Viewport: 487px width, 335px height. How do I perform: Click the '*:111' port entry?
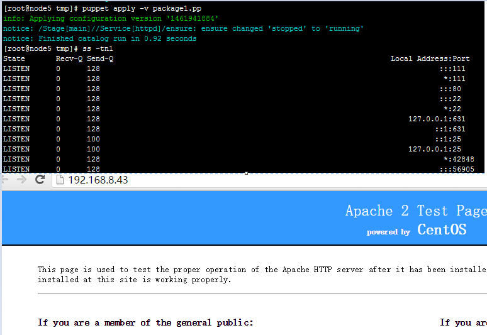(454, 79)
